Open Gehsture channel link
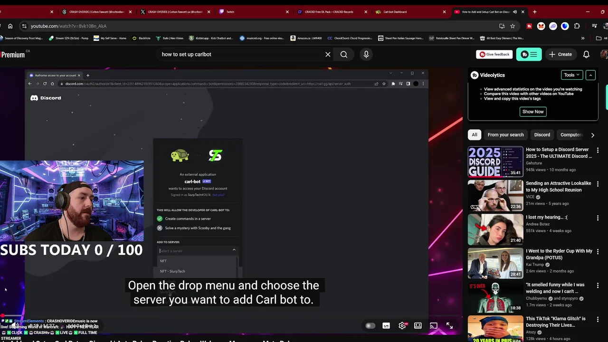Image resolution: width=608 pixels, height=342 pixels. pyautogui.click(x=534, y=163)
